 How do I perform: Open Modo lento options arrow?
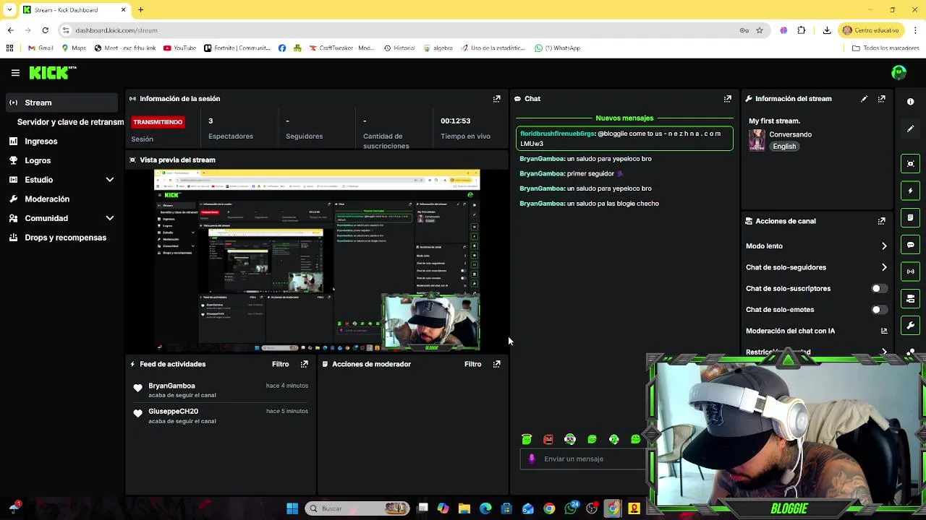pos(884,246)
